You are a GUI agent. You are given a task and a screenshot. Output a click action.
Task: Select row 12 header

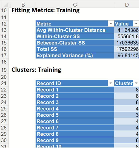pyautogui.click(x=4, y=24)
